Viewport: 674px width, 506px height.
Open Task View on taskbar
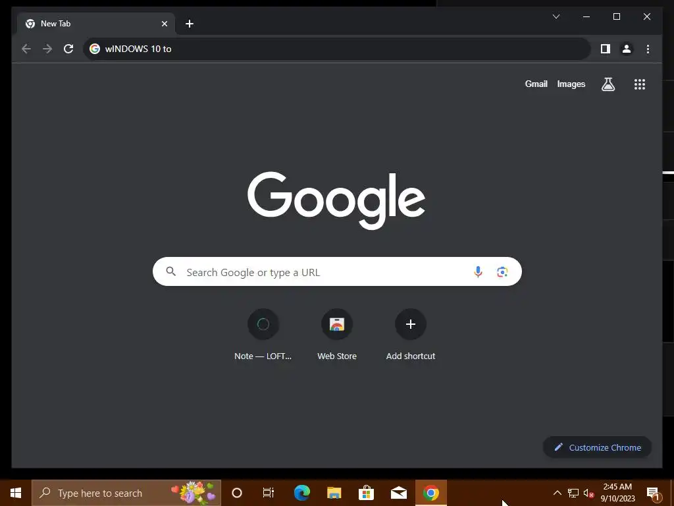[x=269, y=493]
